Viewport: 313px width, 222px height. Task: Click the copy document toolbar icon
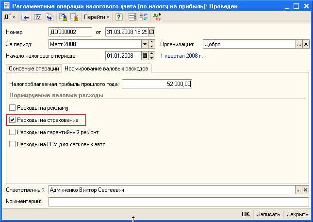tap(49, 17)
